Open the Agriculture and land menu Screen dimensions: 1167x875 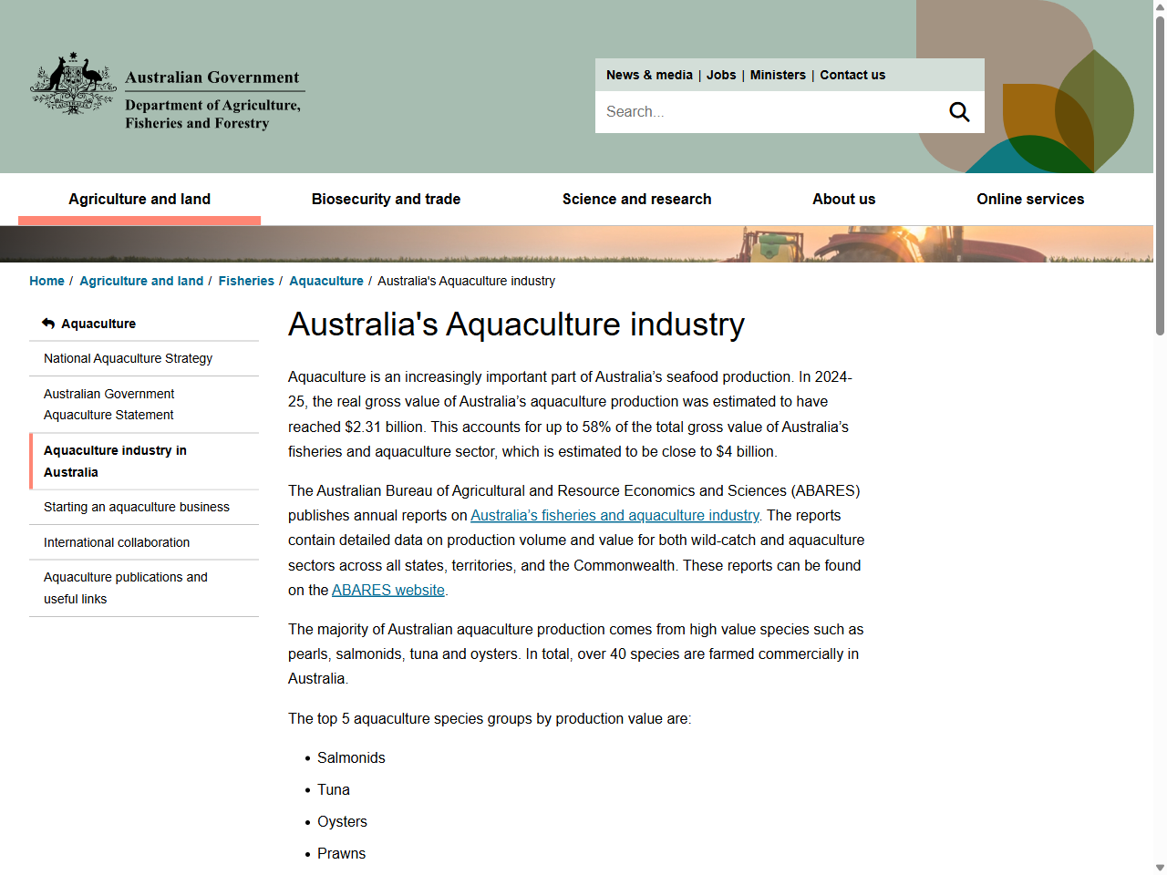[139, 199]
